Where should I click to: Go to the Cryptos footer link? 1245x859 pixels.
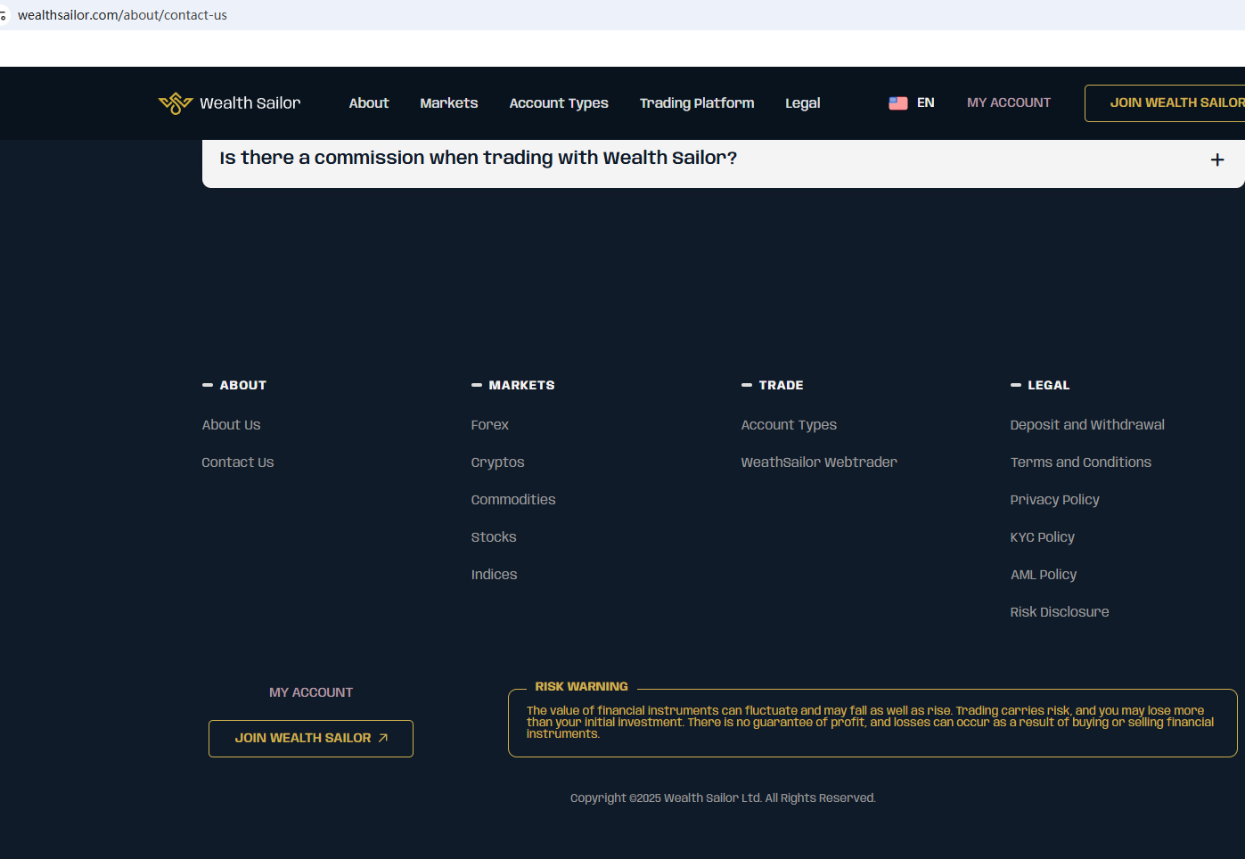tap(498, 462)
